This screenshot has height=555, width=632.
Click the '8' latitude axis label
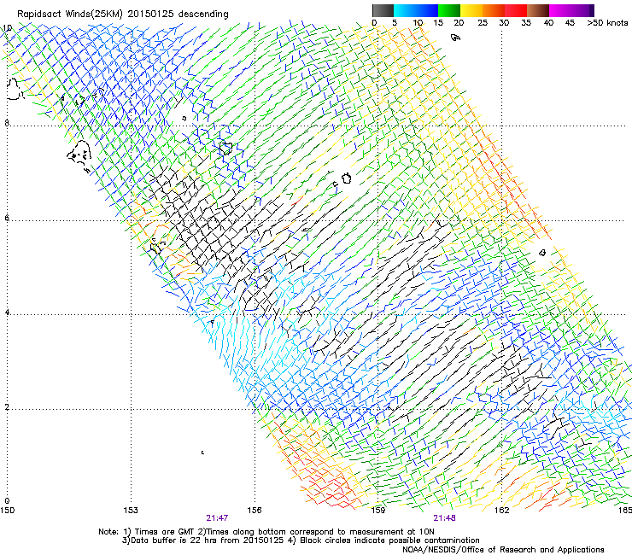pos(7,123)
